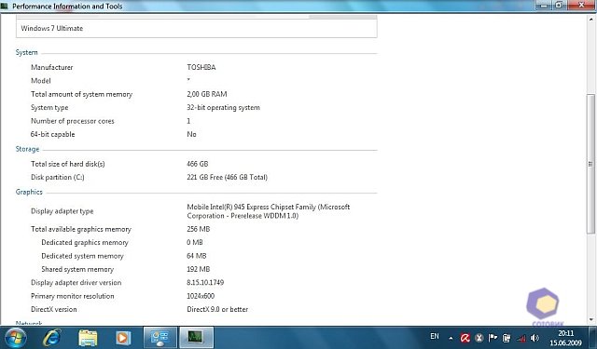
Task: Click the 'System type' label
Action: coord(49,107)
